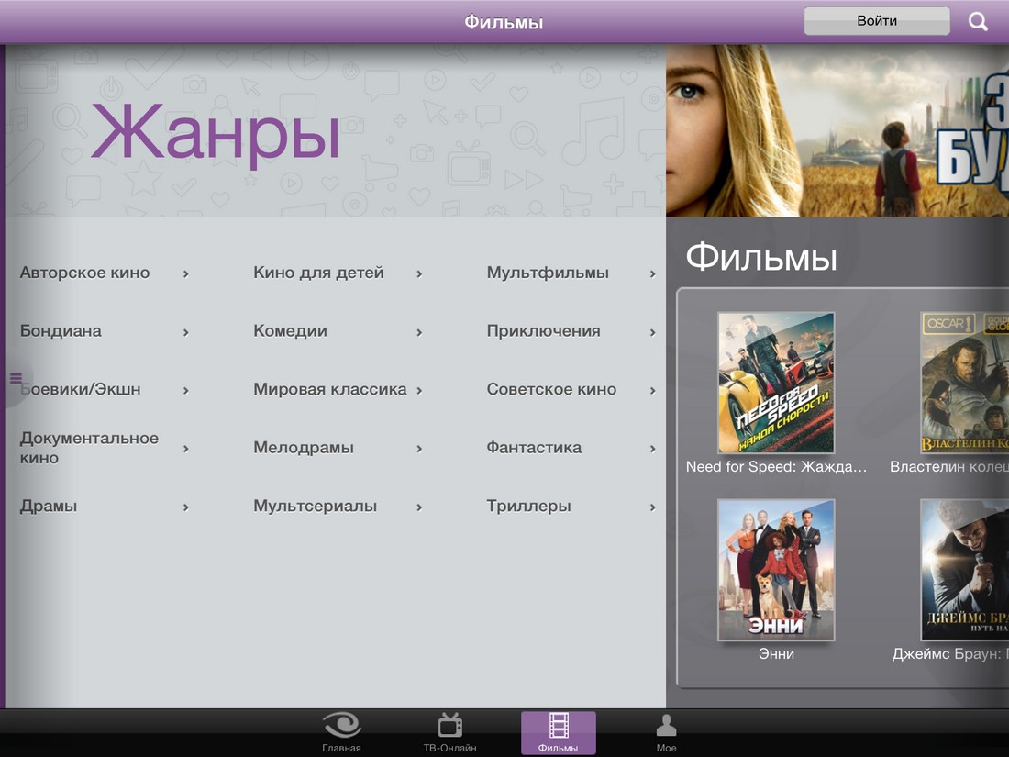Viewport: 1009px width, 757px height.
Task: Tap the chevron beside Мировая классика
Action: [x=419, y=390]
